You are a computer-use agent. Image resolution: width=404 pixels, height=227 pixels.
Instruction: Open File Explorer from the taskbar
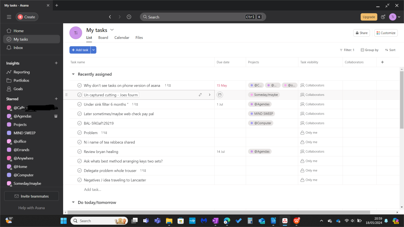pyautogui.click(x=169, y=221)
